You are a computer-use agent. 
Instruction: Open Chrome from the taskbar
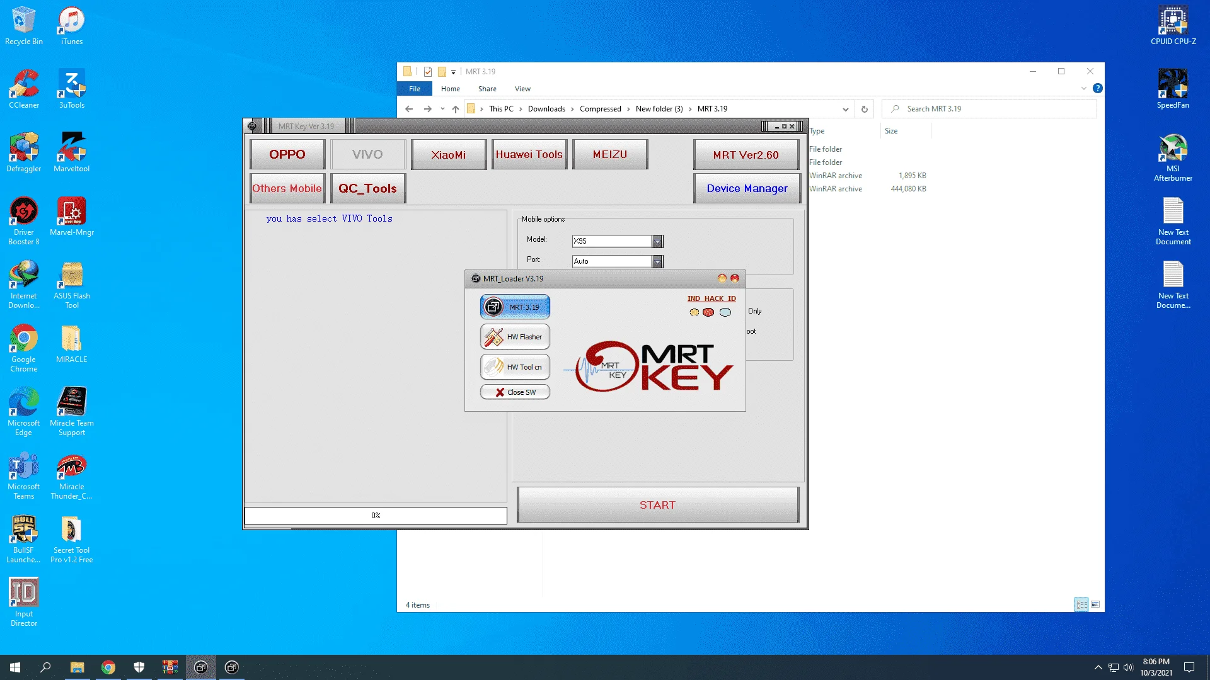[108, 667]
